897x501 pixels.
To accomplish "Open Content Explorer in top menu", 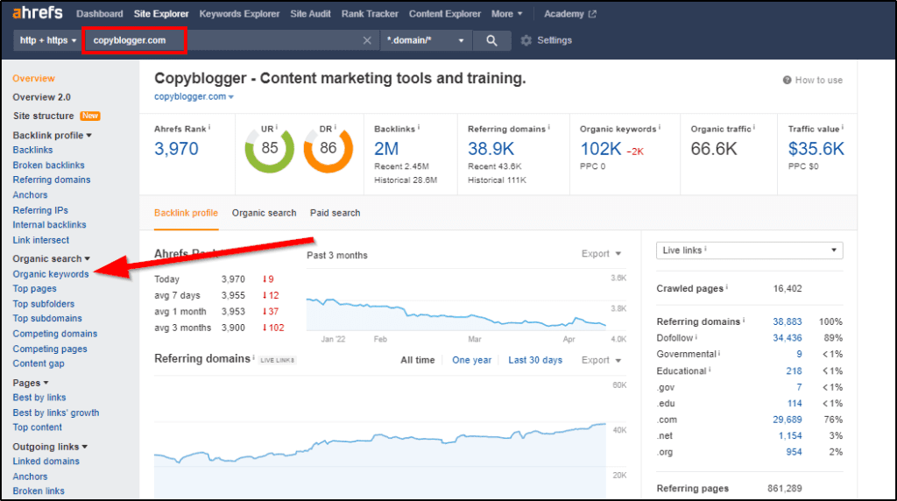I will (444, 14).
